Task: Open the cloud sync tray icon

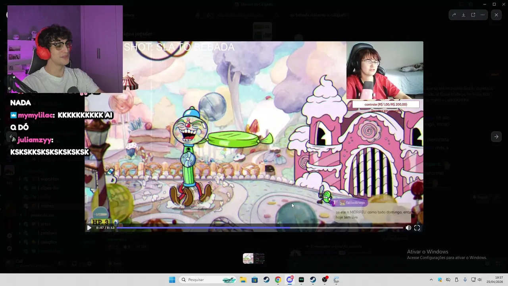Action: 448,280
